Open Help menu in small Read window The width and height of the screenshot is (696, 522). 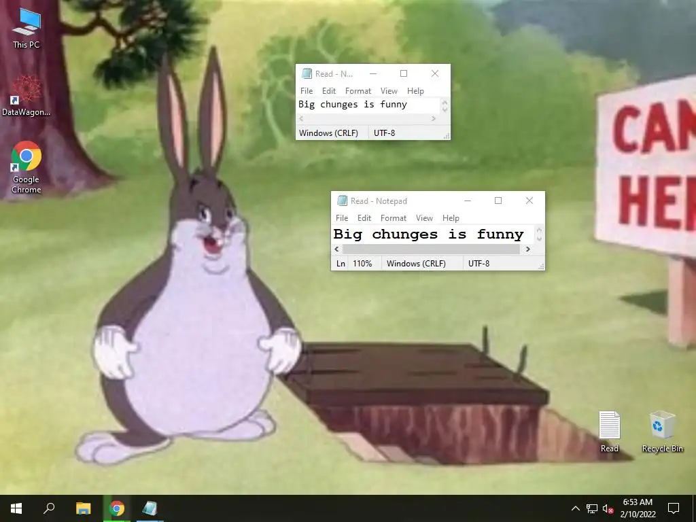click(x=415, y=90)
